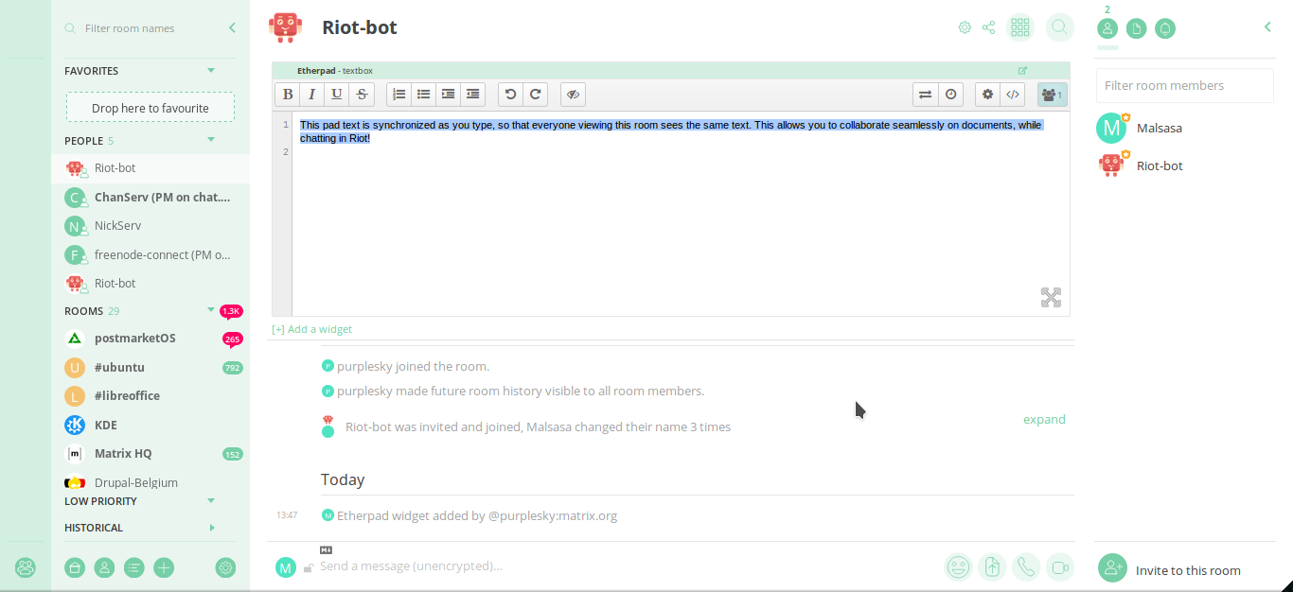Edit the Etherpad widget
This screenshot has height=592, width=1293.
click(1022, 71)
